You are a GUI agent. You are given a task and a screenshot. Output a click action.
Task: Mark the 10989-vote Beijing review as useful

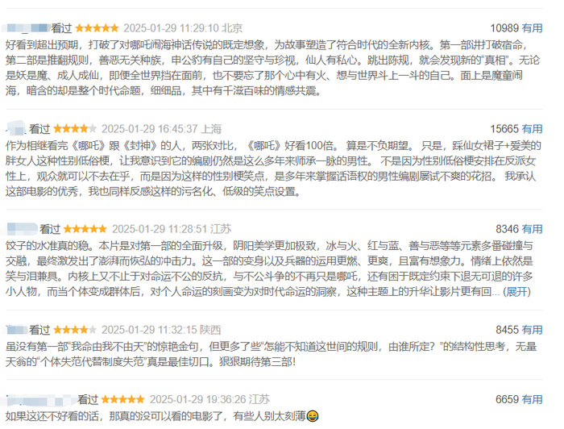pos(532,28)
